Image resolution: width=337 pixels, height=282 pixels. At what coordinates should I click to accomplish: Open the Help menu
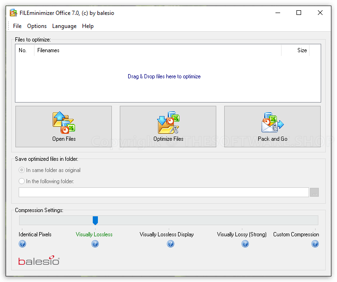[88, 26]
